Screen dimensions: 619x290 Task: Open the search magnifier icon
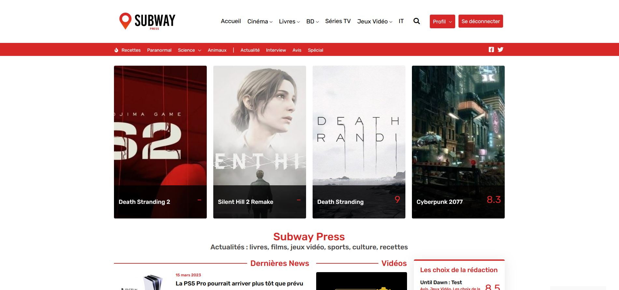pos(416,21)
